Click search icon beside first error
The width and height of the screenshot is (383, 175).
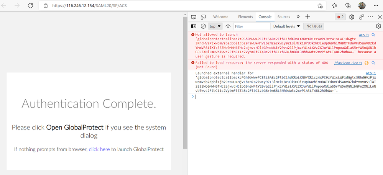(x=373, y=35)
